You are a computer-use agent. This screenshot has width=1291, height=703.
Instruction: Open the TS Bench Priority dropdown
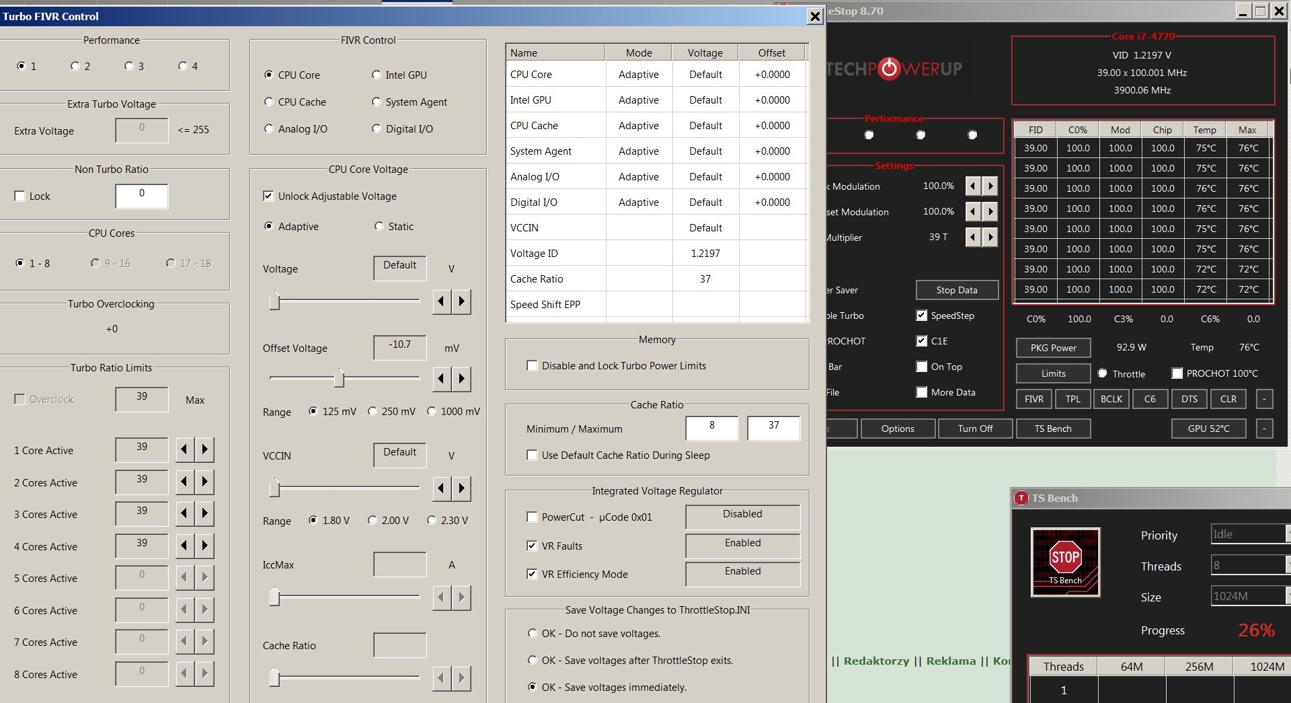click(1251, 534)
